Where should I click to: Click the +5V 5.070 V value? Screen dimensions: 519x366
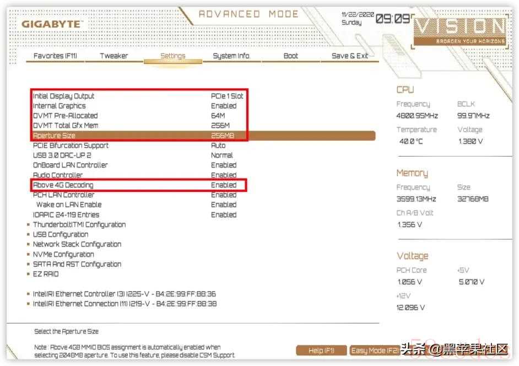(471, 282)
